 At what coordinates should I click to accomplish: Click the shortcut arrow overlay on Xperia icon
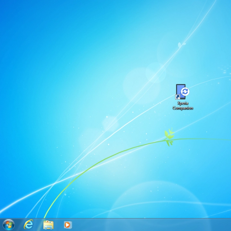click(x=177, y=97)
